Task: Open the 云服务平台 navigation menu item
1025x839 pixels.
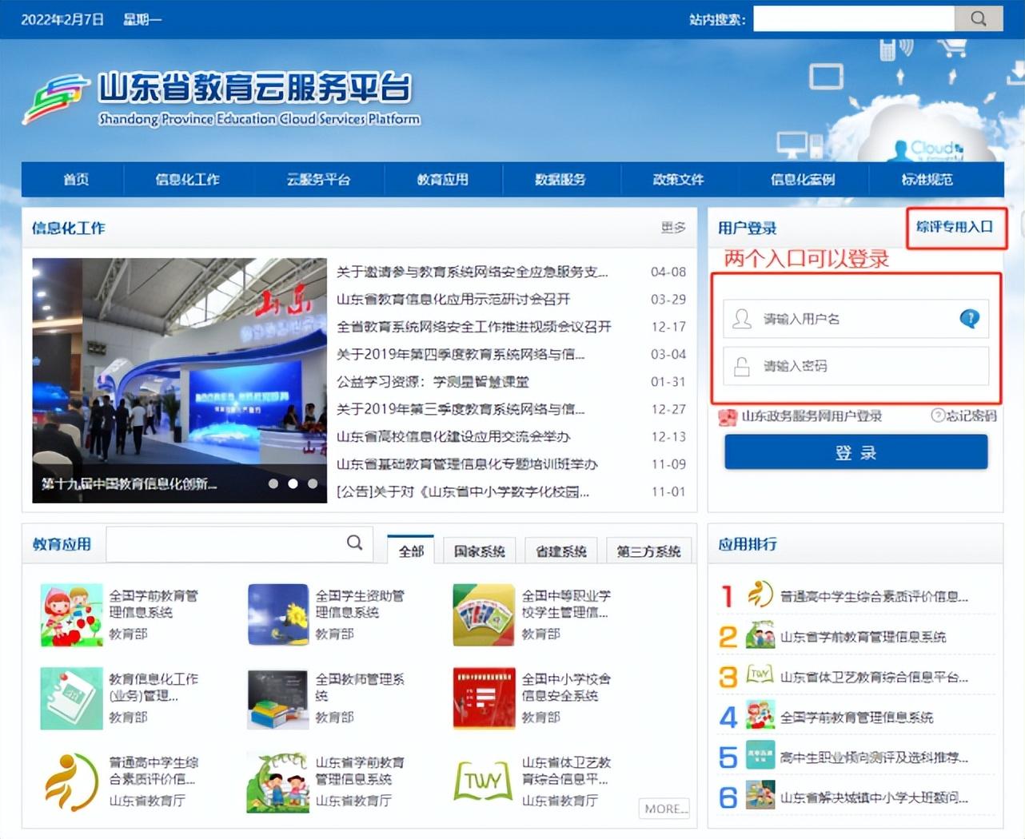Action: (318, 180)
